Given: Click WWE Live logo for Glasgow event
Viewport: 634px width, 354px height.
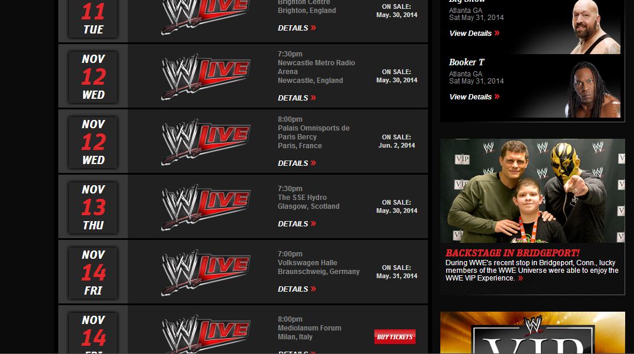Looking at the screenshot, I should [x=206, y=208].
